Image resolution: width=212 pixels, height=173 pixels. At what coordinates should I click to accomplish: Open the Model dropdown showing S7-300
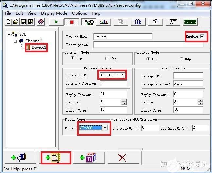click(105, 128)
